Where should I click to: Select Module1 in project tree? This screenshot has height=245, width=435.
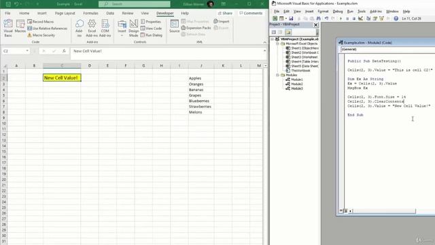click(294, 80)
